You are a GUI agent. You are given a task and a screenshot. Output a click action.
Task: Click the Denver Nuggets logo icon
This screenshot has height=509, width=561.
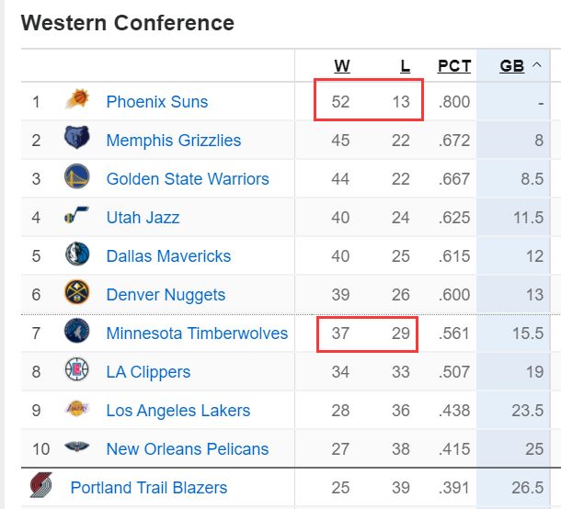click(77, 294)
